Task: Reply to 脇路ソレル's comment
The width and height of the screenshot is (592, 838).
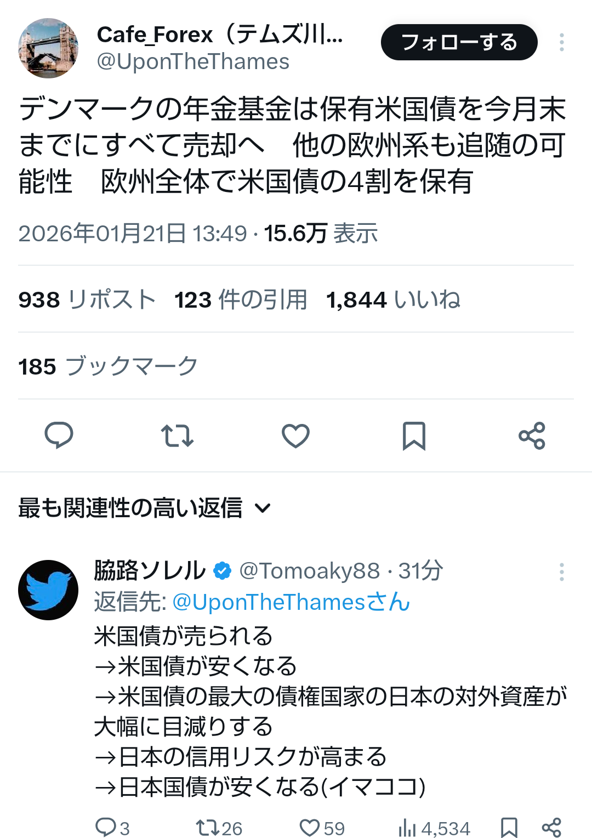Action: (105, 827)
